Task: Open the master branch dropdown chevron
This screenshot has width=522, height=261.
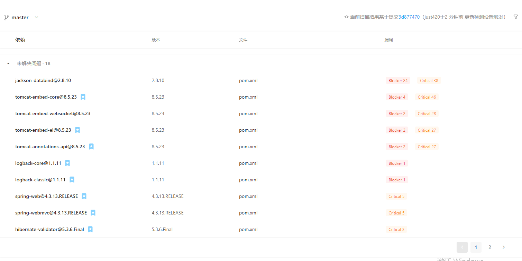Action: [36, 17]
